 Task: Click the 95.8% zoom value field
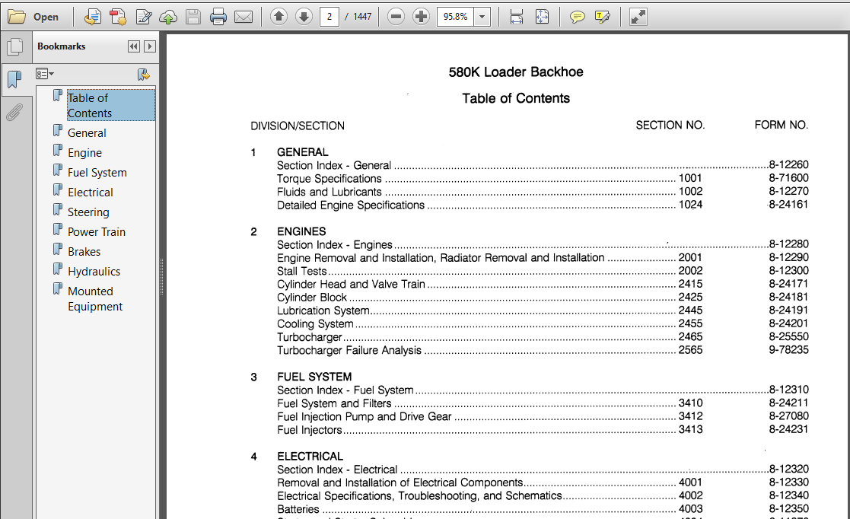tap(455, 17)
